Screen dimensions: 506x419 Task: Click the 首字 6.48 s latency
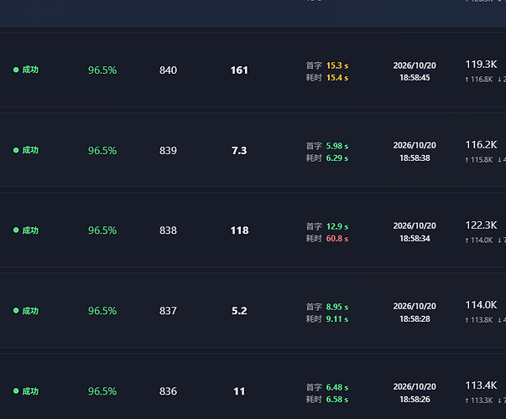(x=327, y=387)
